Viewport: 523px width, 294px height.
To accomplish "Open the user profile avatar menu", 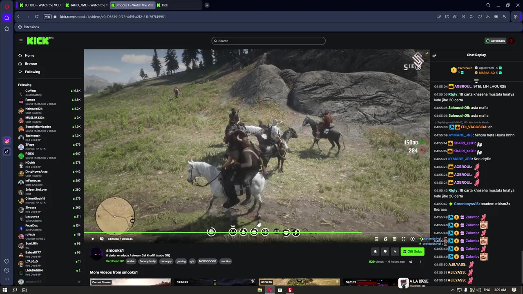I will (511, 41).
